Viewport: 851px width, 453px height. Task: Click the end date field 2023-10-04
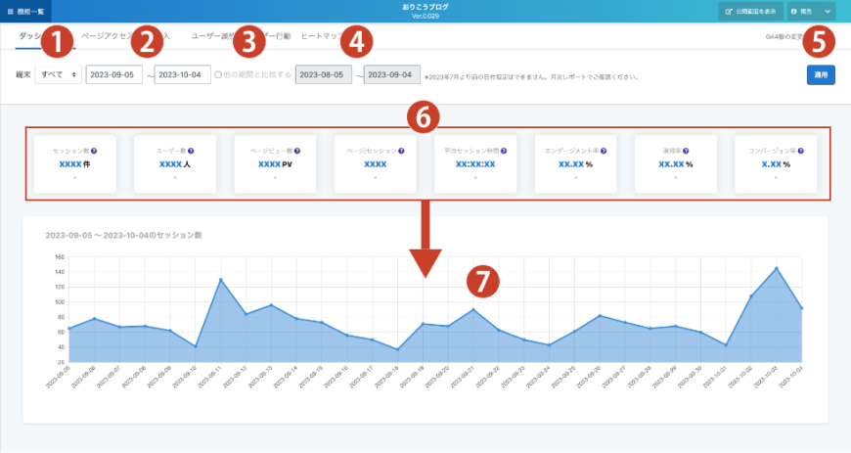[182, 75]
